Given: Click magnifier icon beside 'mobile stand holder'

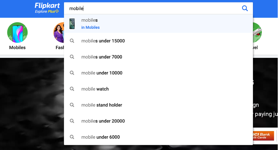Looking at the screenshot, I should coord(72,105).
